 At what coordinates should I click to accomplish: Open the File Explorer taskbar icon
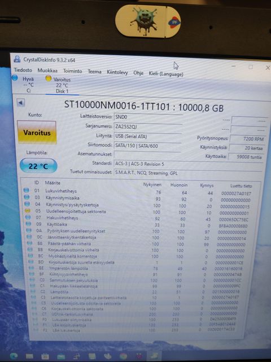[29, 356]
